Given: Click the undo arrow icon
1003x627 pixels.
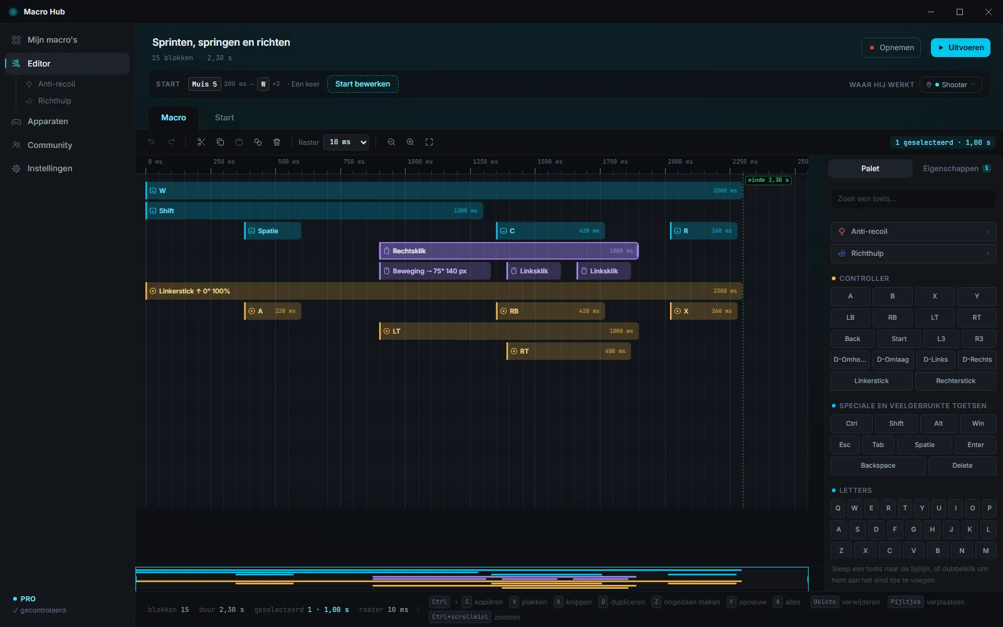Looking at the screenshot, I should 151,142.
